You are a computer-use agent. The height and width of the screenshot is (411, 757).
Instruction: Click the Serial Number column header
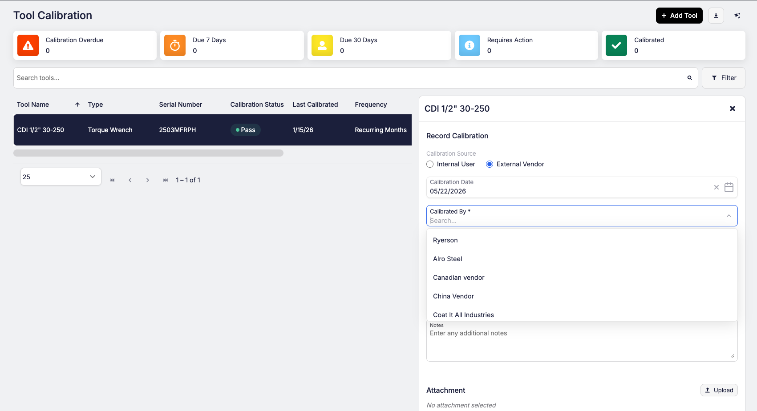click(x=181, y=105)
